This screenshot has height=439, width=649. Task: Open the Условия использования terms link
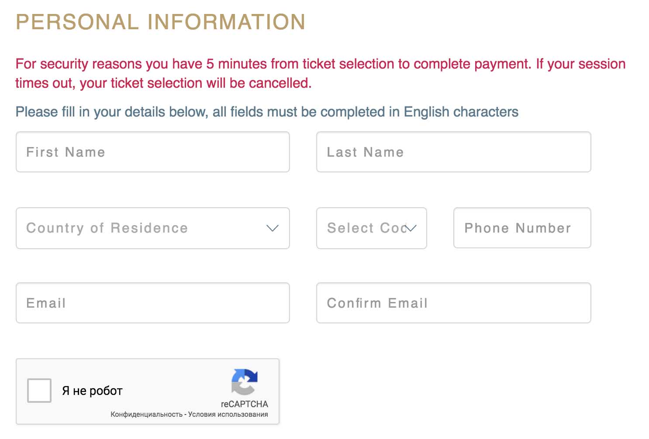tap(228, 415)
